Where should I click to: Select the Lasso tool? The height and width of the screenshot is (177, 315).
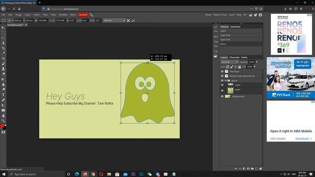3,38
